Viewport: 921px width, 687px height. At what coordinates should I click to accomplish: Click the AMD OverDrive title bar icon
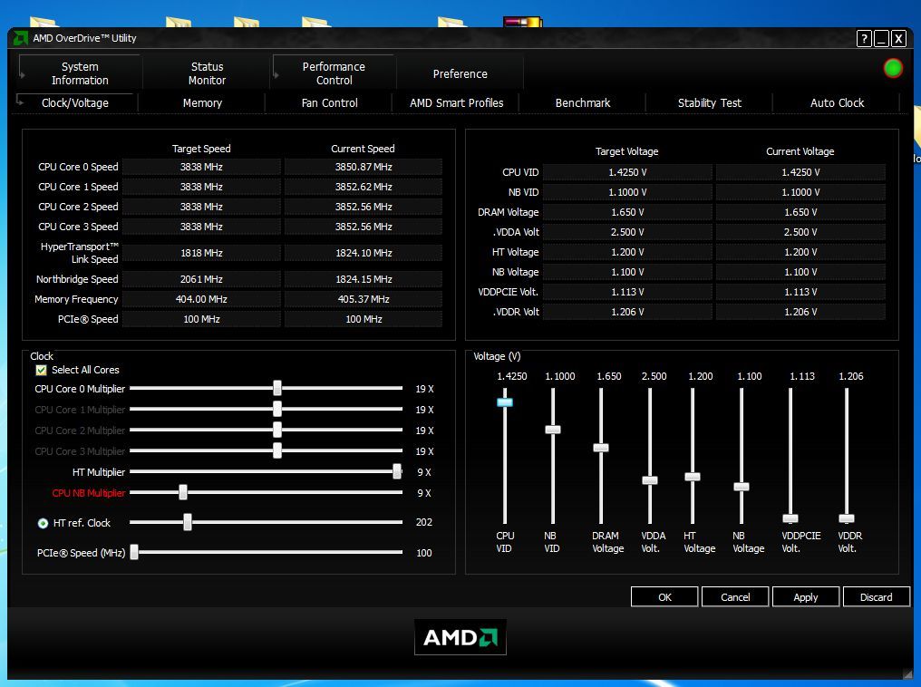point(21,38)
